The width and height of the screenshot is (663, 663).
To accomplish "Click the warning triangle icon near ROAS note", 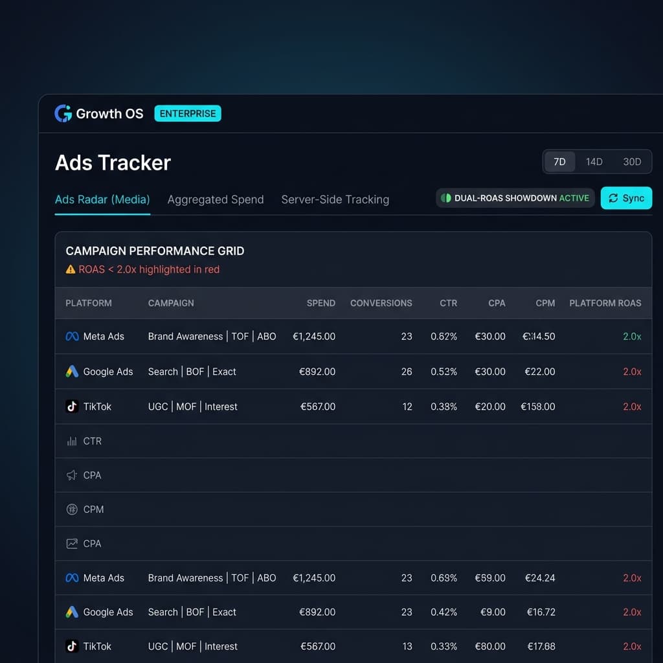I will pos(71,269).
